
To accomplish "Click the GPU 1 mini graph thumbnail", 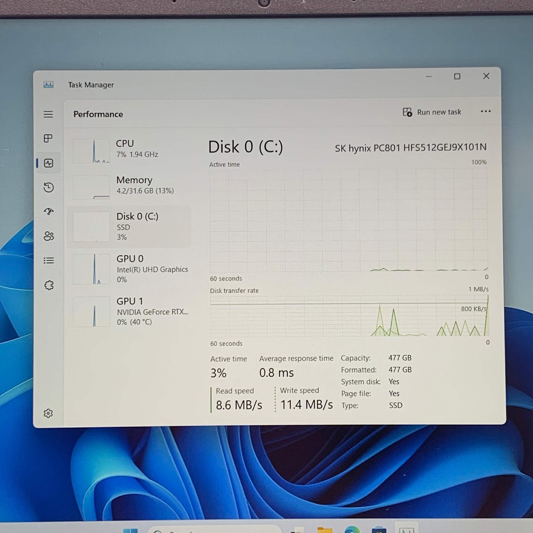I will click(91, 312).
